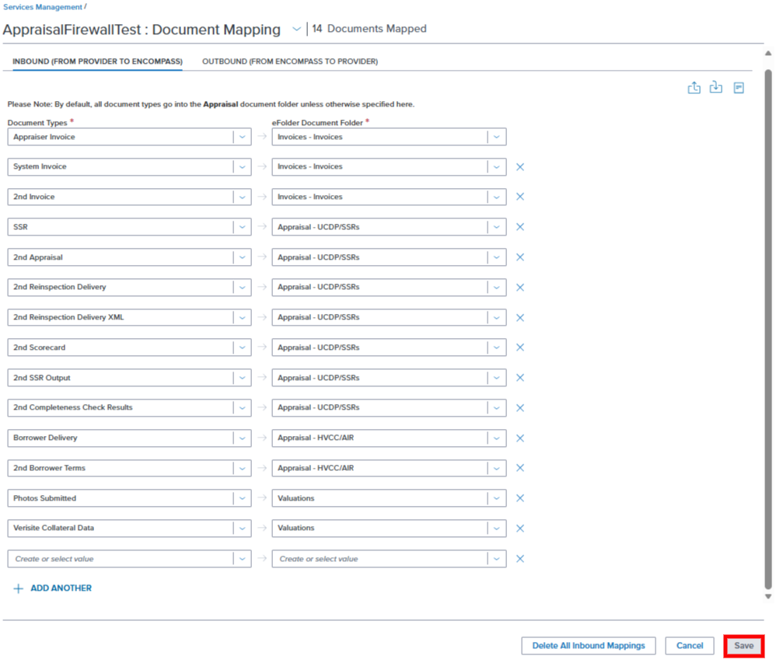Image resolution: width=776 pixels, height=663 pixels.
Task: Click the '2nd Reinspection Delivery XML' field text
Action: tap(68, 317)
